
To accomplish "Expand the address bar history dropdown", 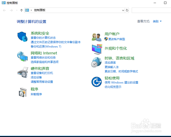I will [x=123, y=10].
